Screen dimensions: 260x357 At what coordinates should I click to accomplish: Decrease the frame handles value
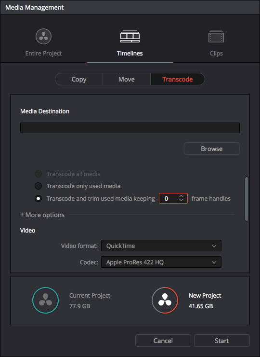pos(181,200)
